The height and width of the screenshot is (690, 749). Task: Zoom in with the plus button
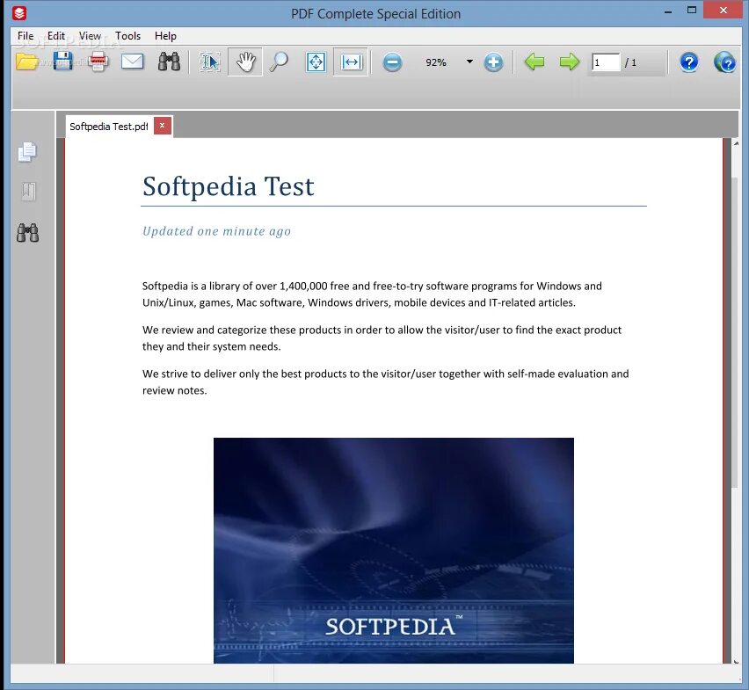coord(493,62)
